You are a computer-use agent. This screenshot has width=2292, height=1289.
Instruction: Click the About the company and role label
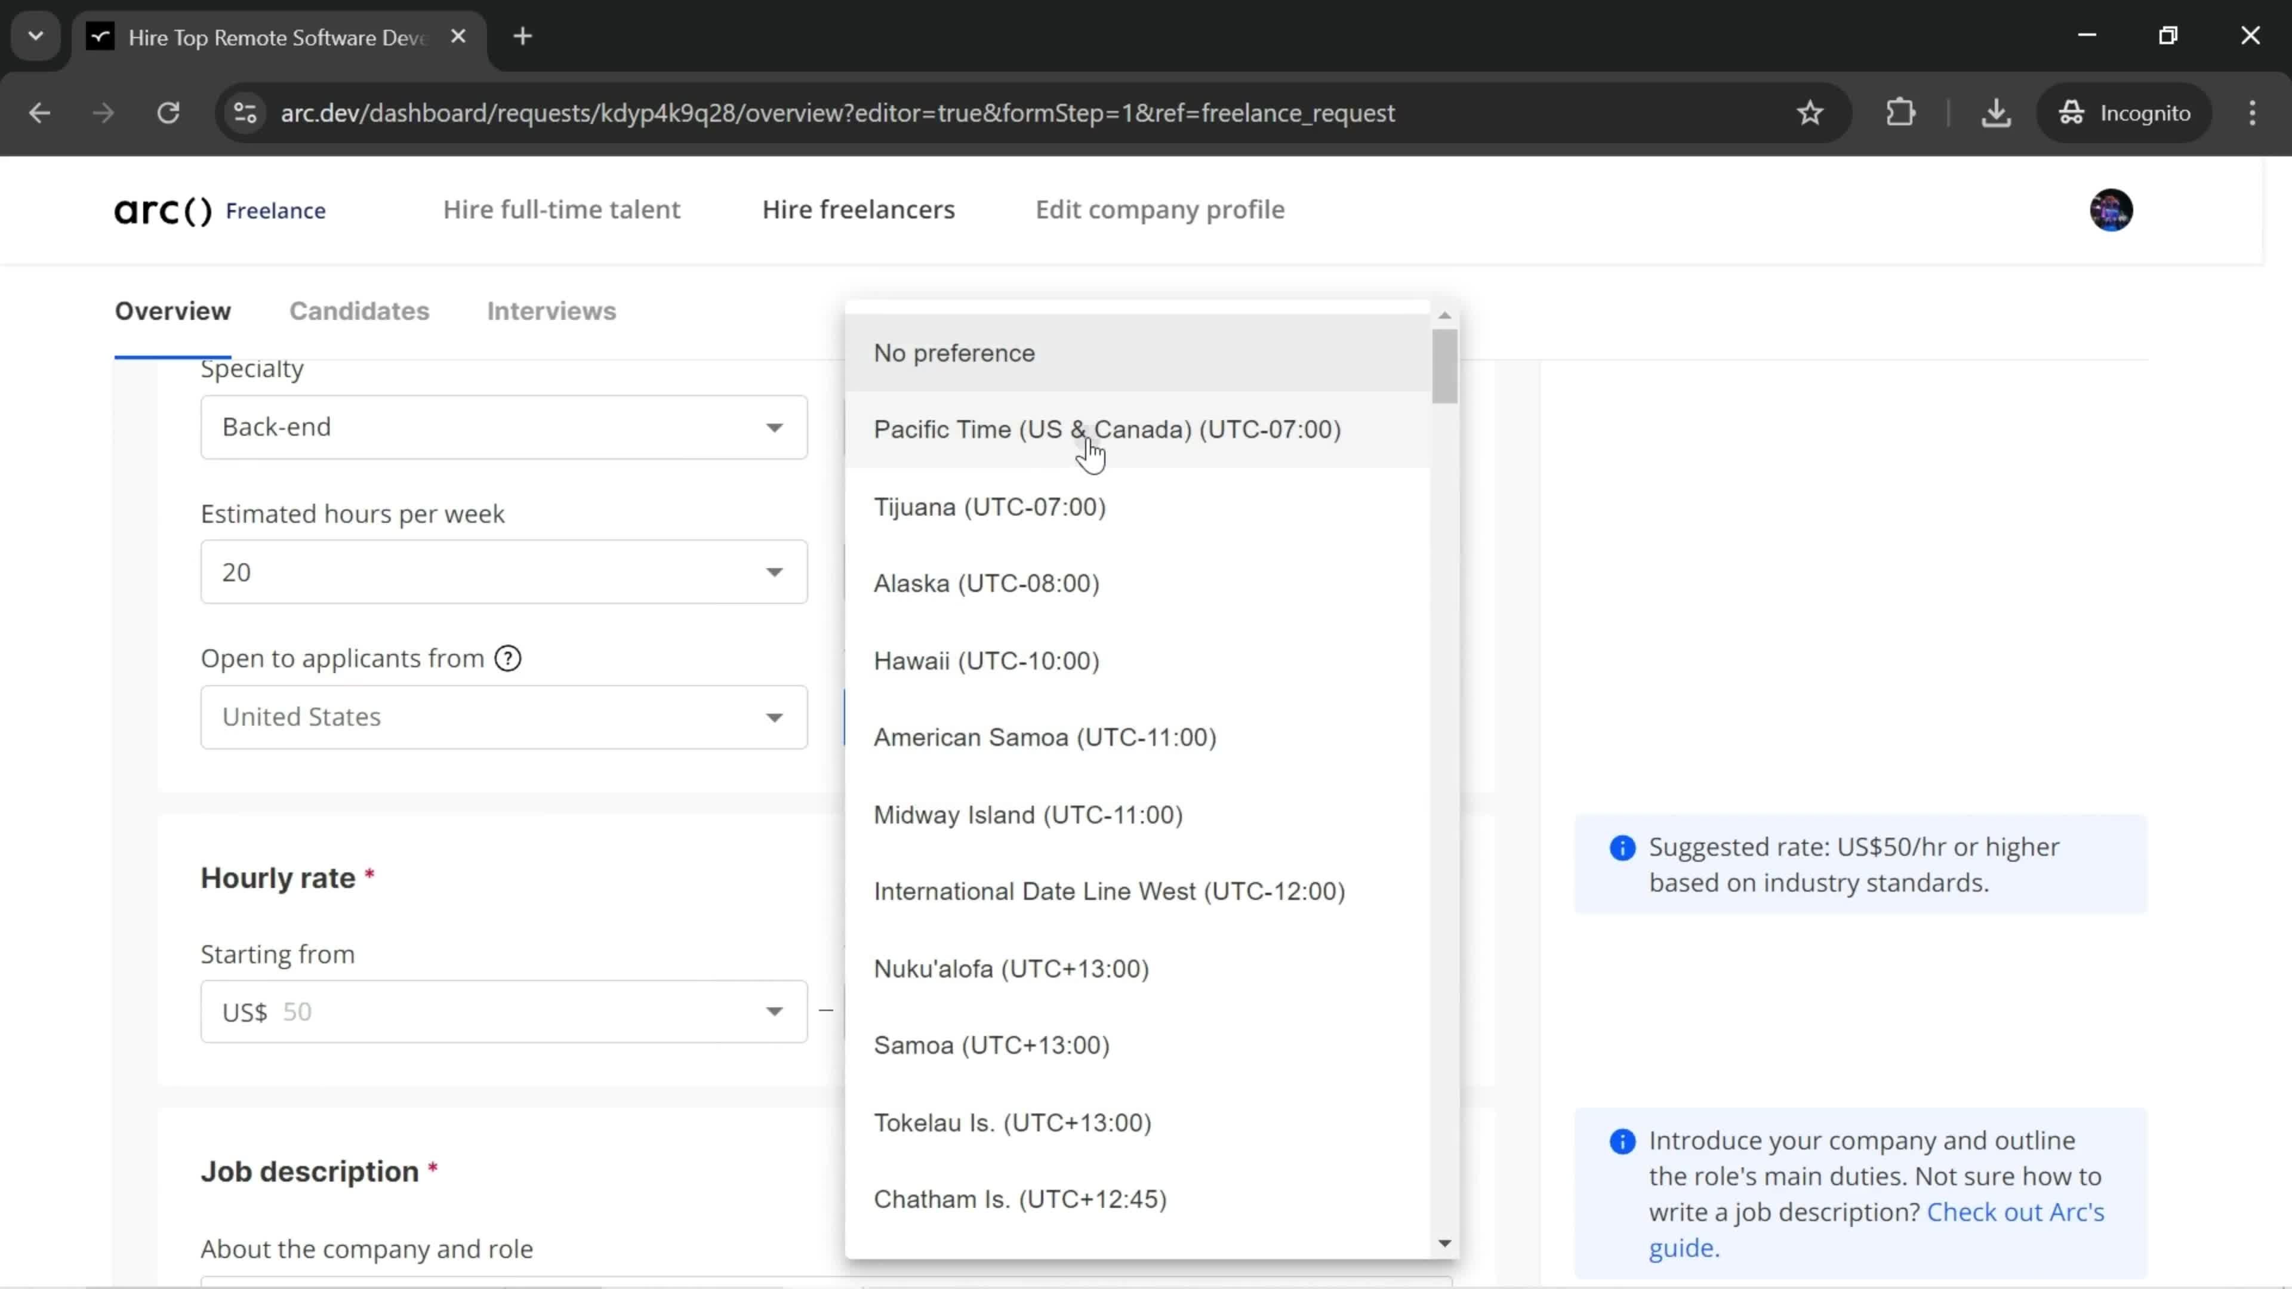tap(366, 1249)
